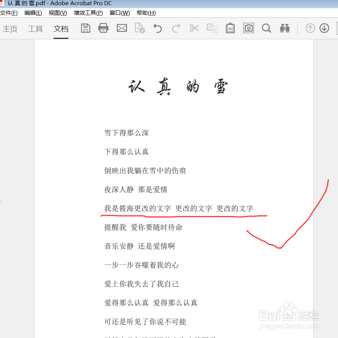The width and height of the screenshot is (338, 338).
Task: Click the Save file floppy icon
Action: point(86,28)
